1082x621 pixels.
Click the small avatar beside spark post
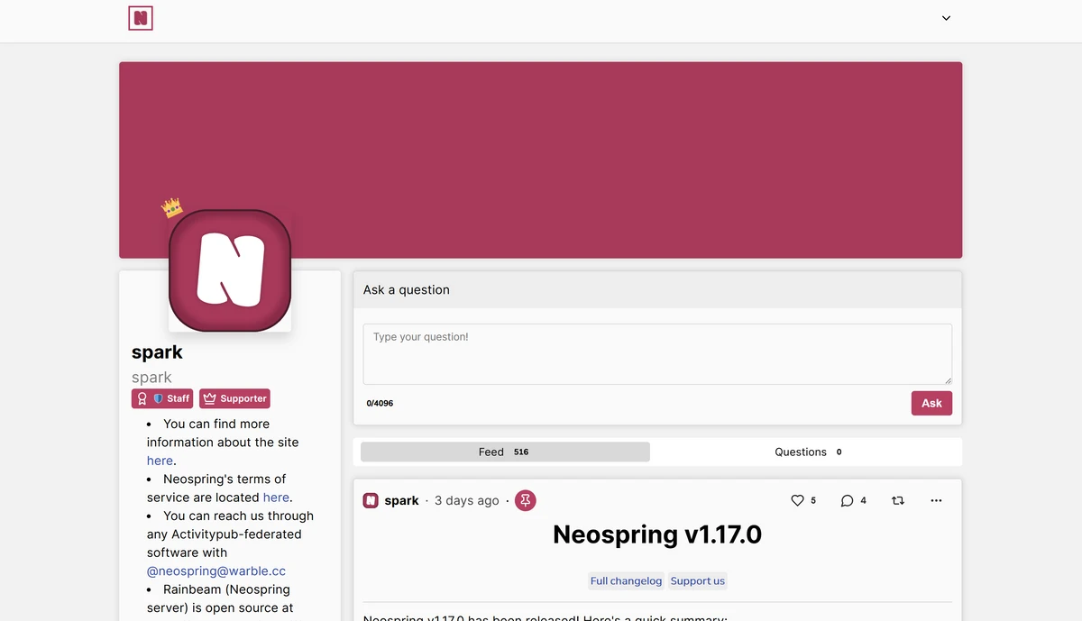pyautogui.click(x=371, y=500)
